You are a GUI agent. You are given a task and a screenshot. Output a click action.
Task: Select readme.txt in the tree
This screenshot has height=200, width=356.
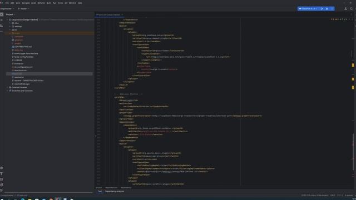click(19, 77)
